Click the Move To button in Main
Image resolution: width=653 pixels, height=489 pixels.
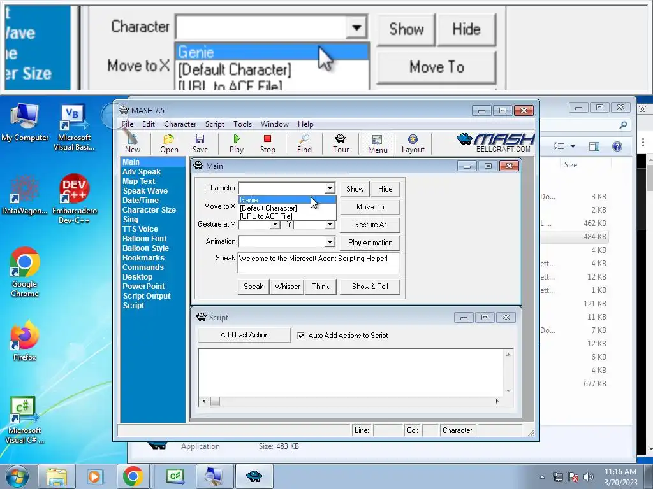click(x=371, y=207)
